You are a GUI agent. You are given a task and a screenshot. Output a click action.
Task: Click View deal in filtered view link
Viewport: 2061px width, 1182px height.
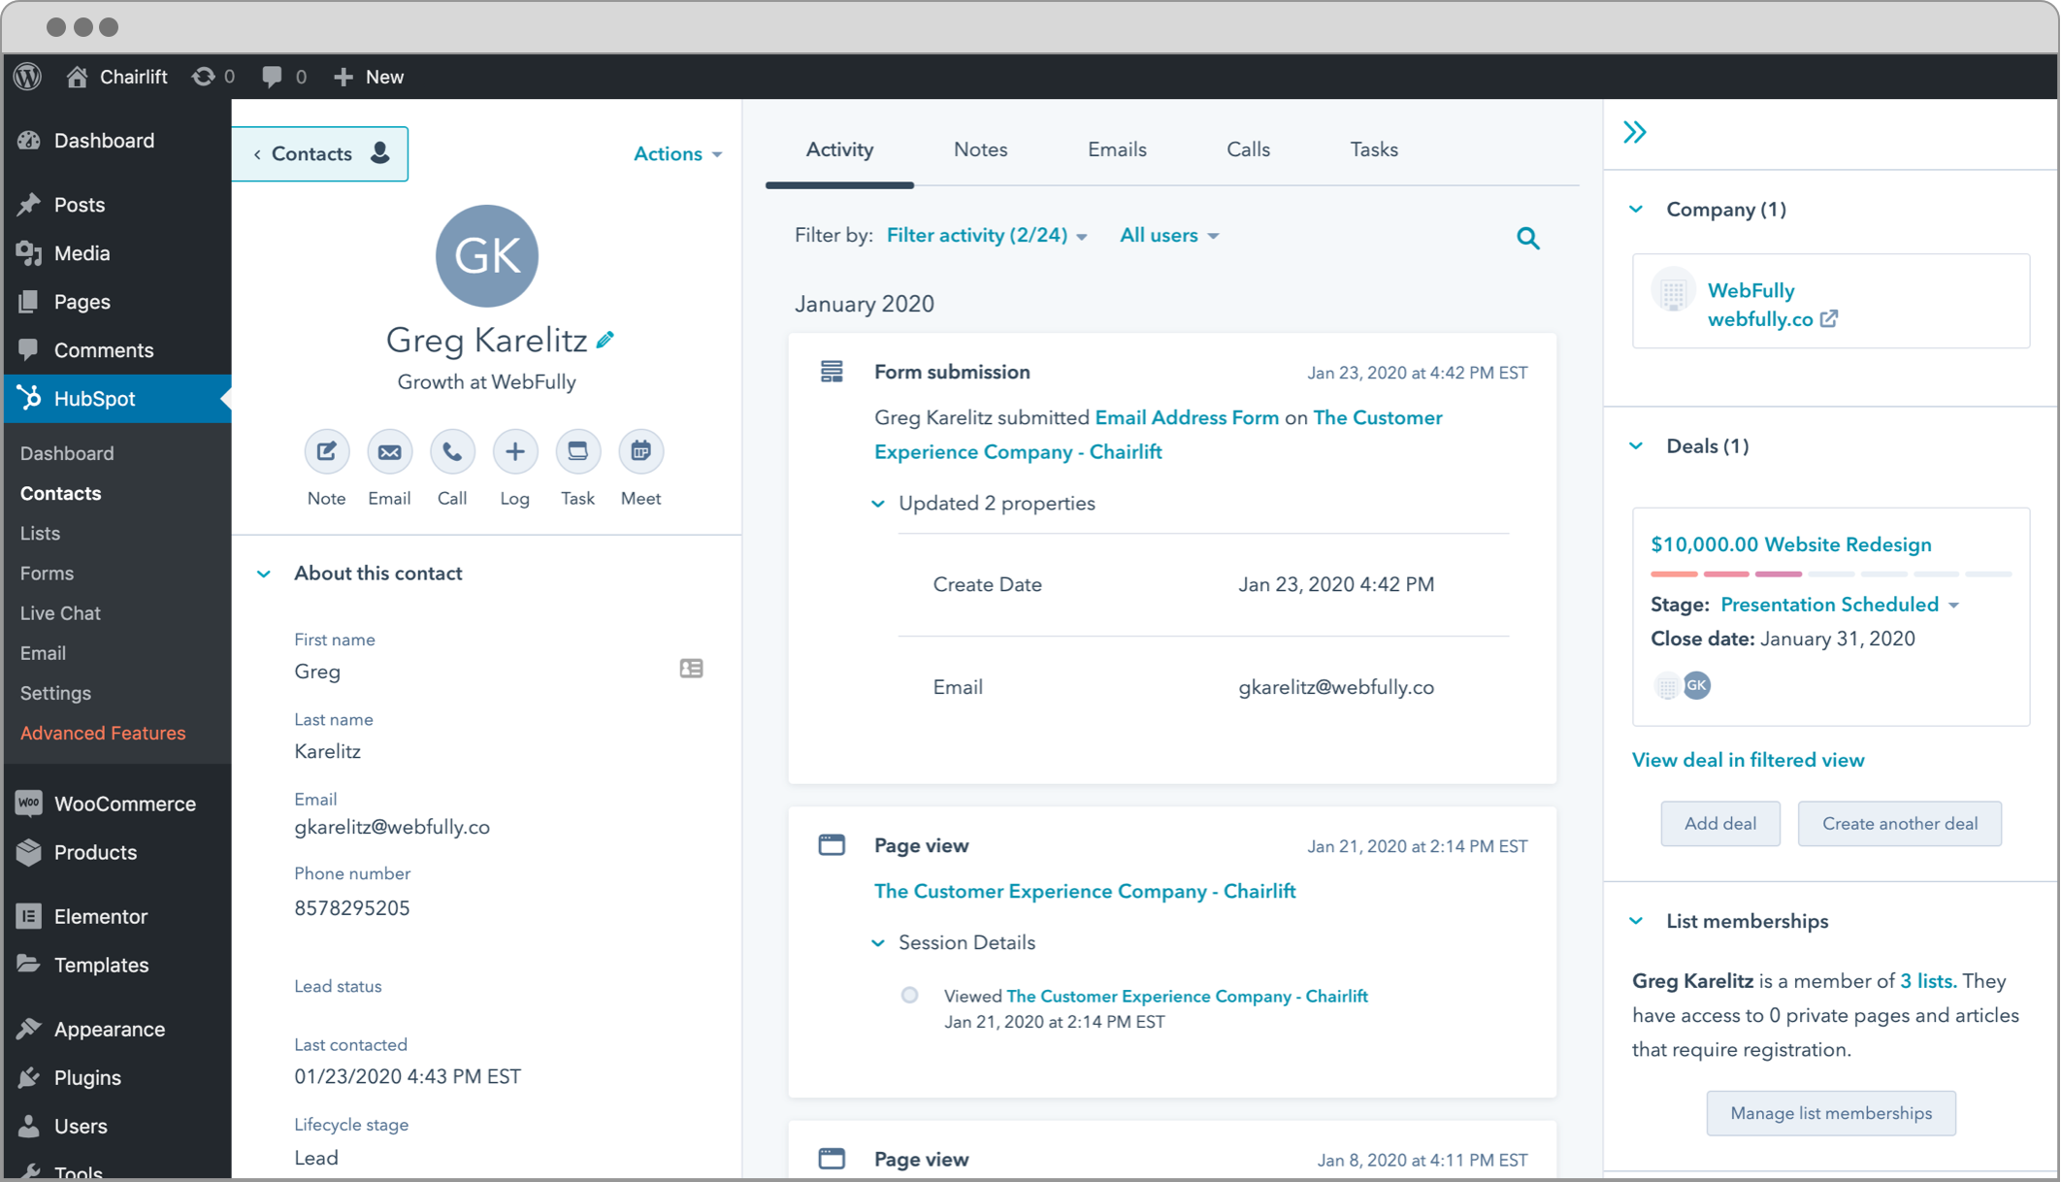pyautogui.click(x=1747, y=760)
